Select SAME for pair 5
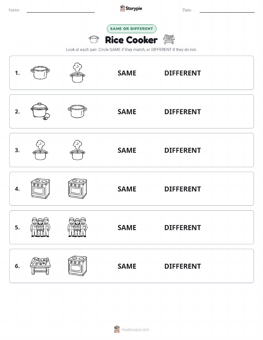This screenshot has width=263, height=340. click(127, 228)
